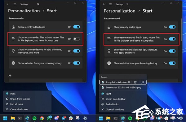Click Paint icon on left screenshot's taskbar
This screenshot has height=122, width=186.
click(x=27, y=118)
